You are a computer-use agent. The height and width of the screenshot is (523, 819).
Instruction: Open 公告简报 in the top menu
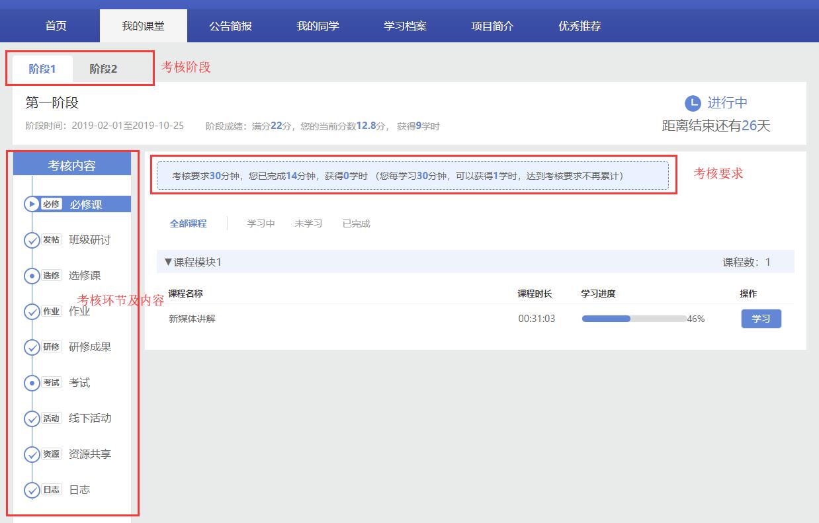pos(231,26)
